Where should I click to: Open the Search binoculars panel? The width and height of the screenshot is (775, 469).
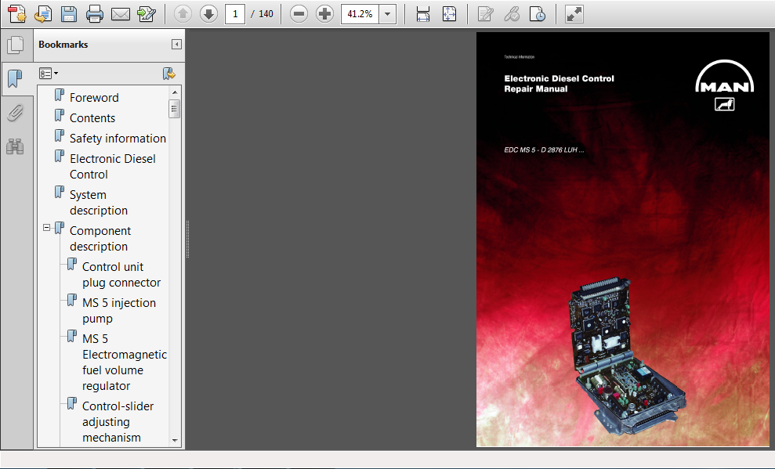(16, 146)
